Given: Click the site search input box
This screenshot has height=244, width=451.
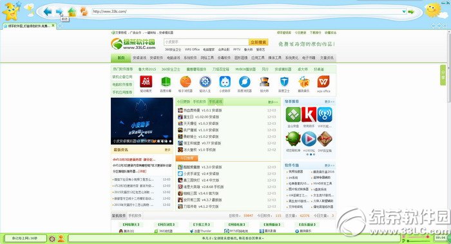Looking at the screenshot, I should click(x=206, y=42).
